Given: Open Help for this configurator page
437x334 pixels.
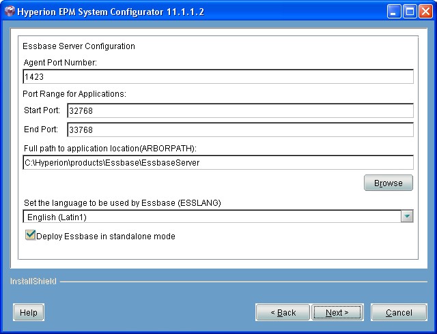Looking at the screenshot, I should point(28,312).
